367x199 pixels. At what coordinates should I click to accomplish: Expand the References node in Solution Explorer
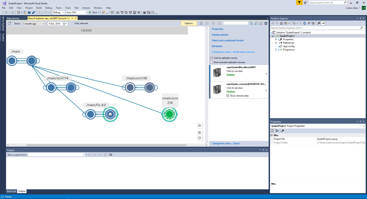pyautogui.click(x=276, y=43)
